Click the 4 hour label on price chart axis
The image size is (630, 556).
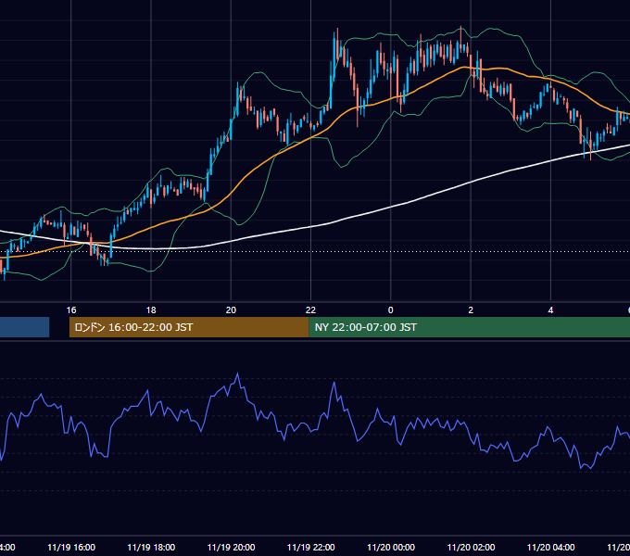click(x=551, y=310)
